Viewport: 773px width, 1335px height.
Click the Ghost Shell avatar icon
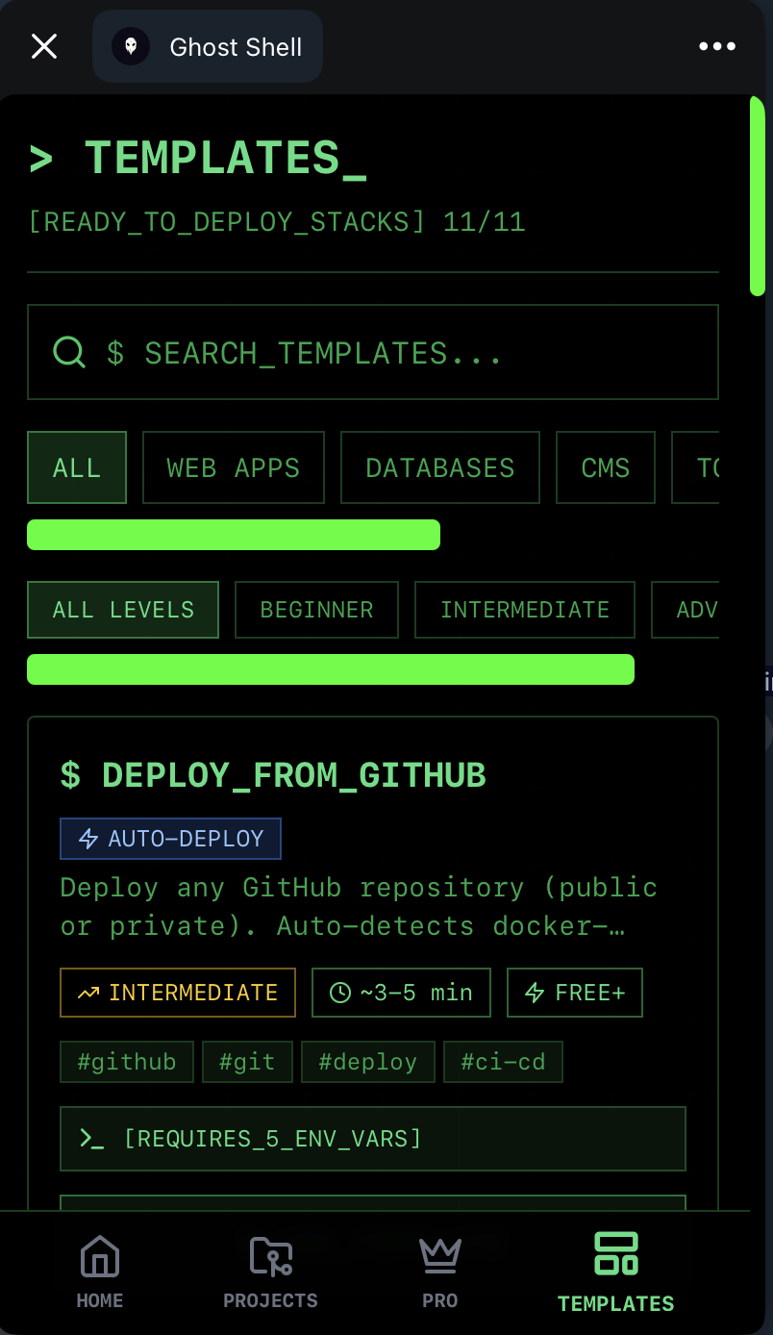(x=131, y=46)
